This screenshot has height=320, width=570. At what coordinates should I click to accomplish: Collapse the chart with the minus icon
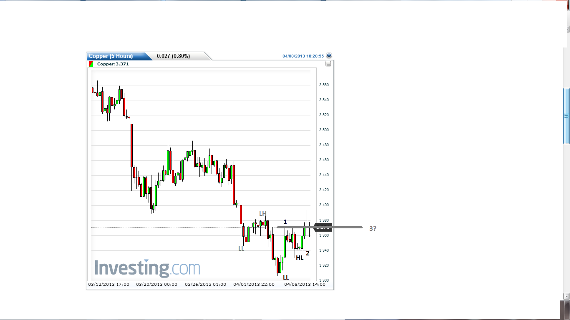(328, 64)
